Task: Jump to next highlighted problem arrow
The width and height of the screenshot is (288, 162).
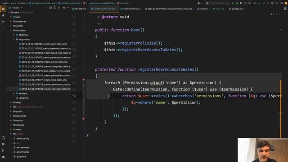Action: pyautogui.click(x=280, y=14)
